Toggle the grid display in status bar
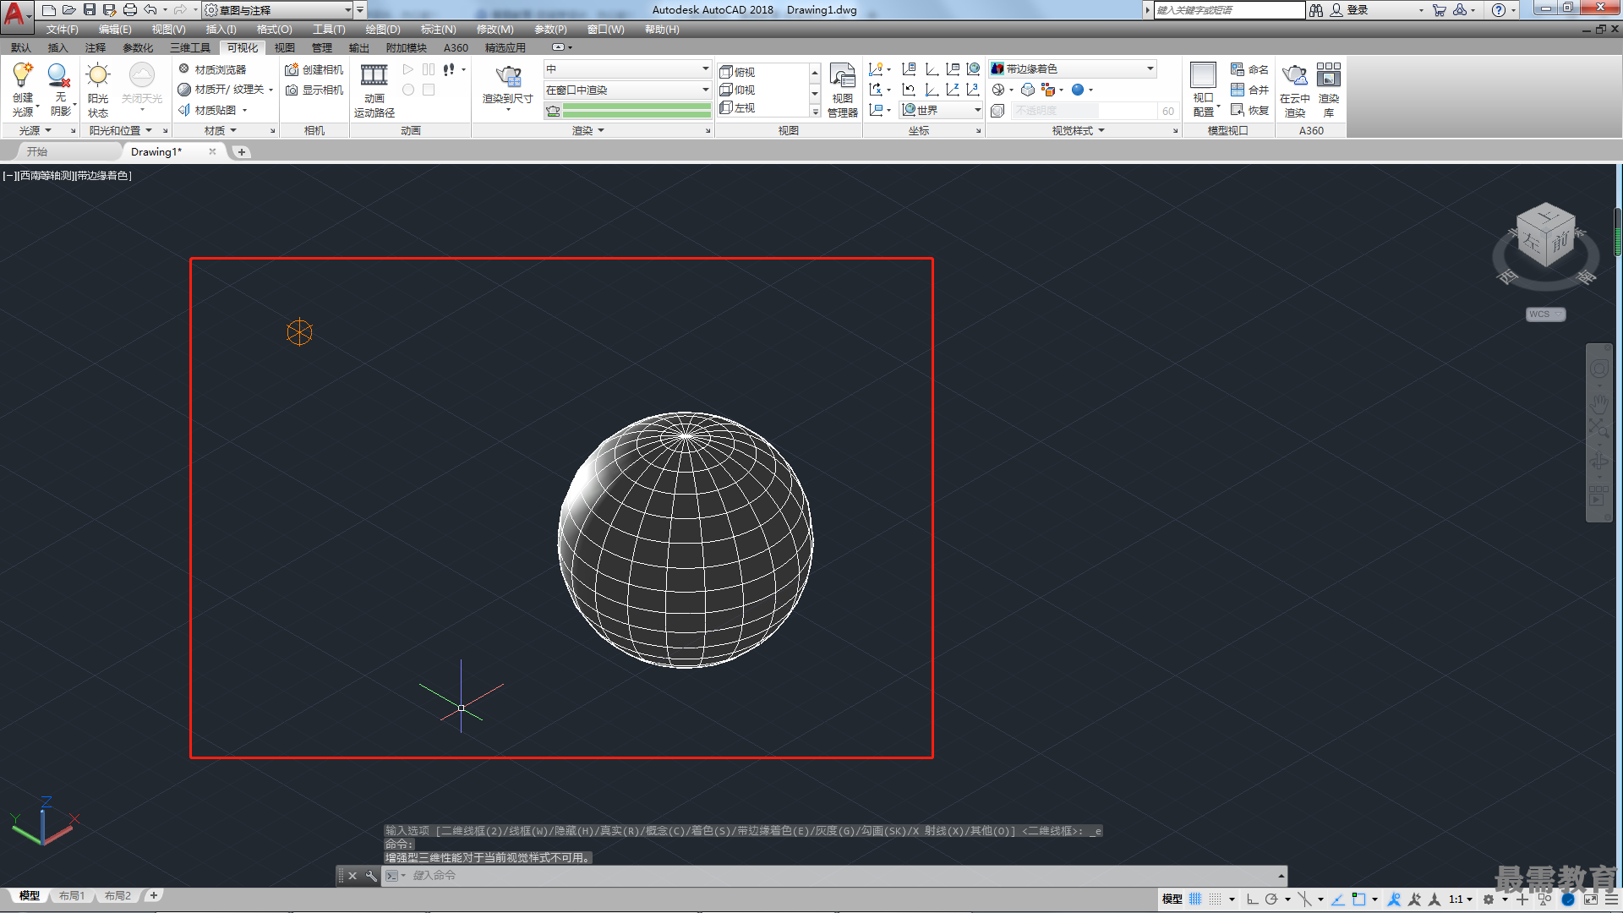This screenshot has width=1623, height=913. 1195,899
